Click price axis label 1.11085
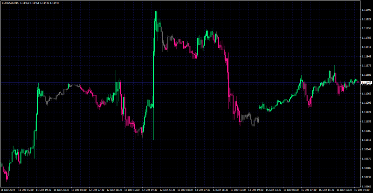 tap(366, 131)
